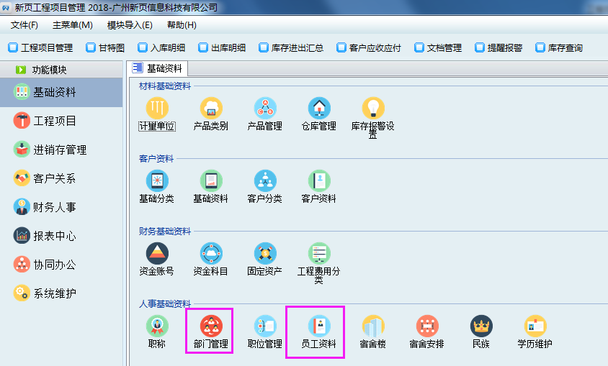Click 库存查询 toolbar shortcut

559,47
